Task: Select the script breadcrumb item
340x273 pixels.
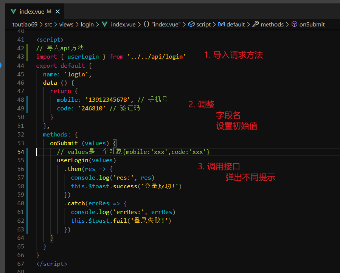Action: pos(203,25)
